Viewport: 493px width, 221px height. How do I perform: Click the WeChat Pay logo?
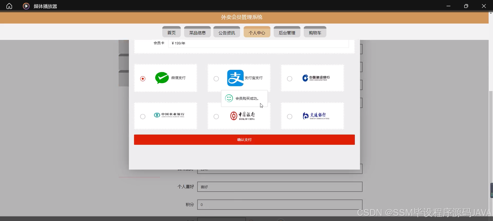[162, 78]
